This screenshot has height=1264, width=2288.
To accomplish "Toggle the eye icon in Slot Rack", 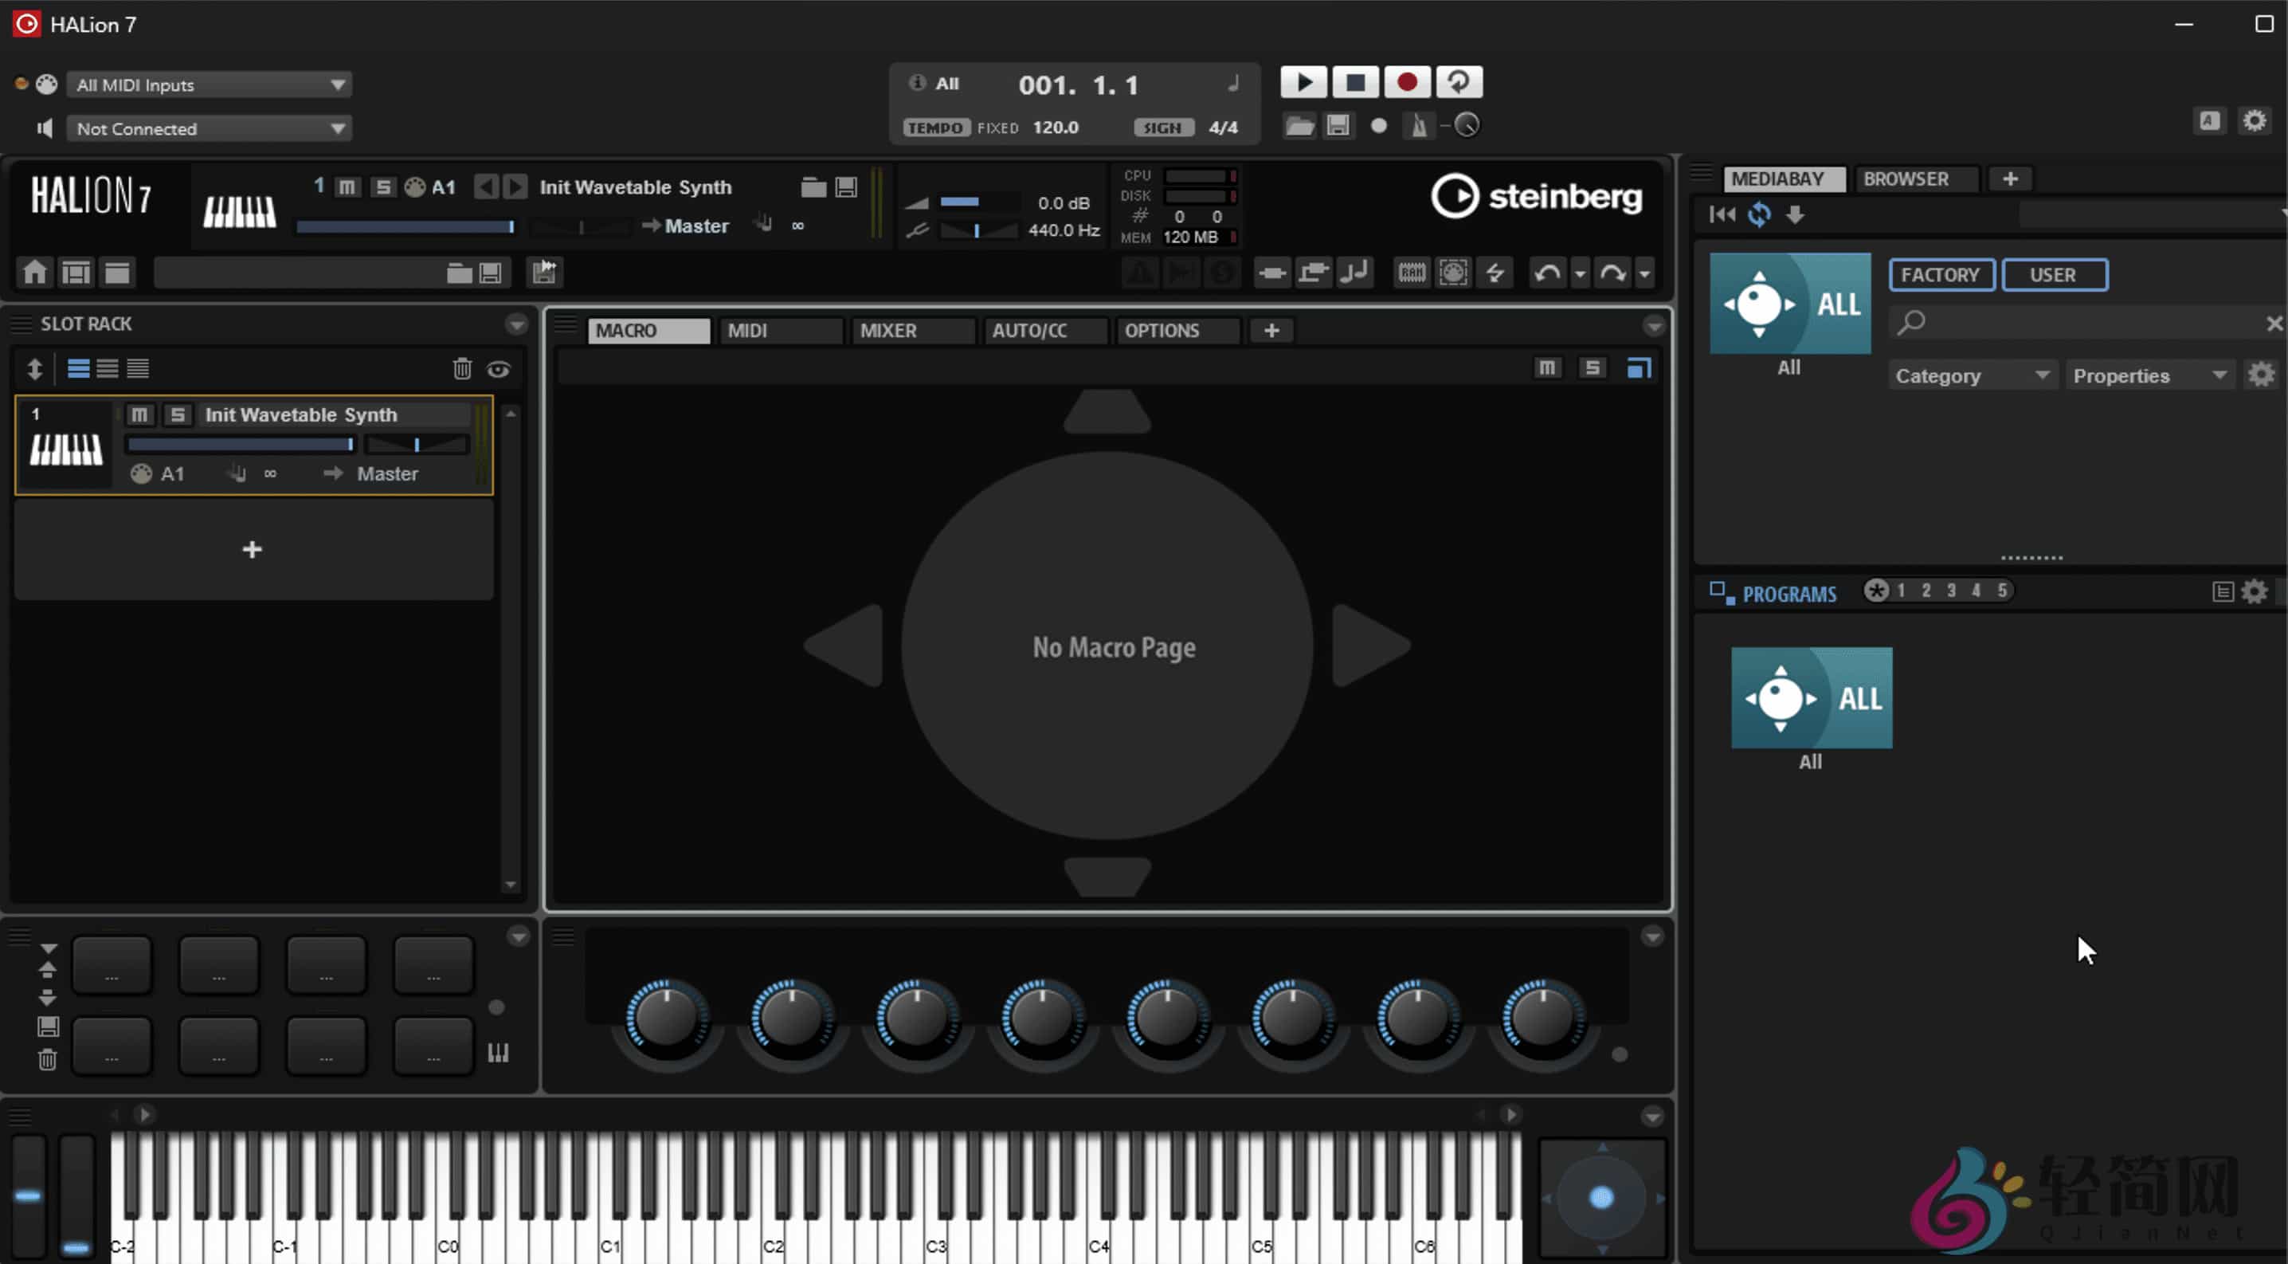I will (x=498, y=369).
